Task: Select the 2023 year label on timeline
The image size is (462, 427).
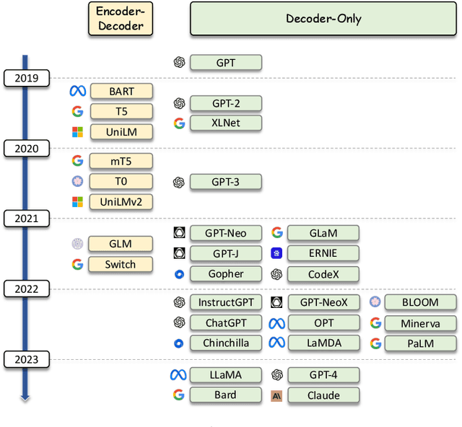Action: pos(26,359)
